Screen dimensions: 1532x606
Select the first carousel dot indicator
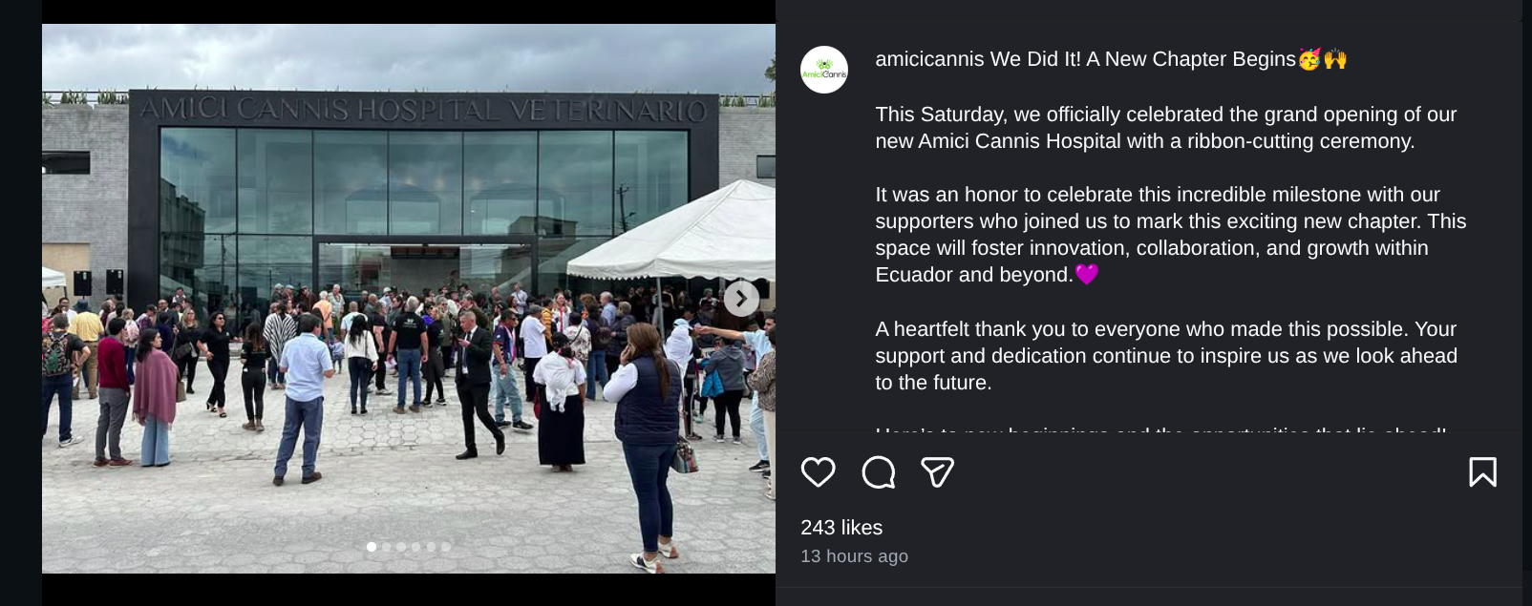click(x=372, y=547)
